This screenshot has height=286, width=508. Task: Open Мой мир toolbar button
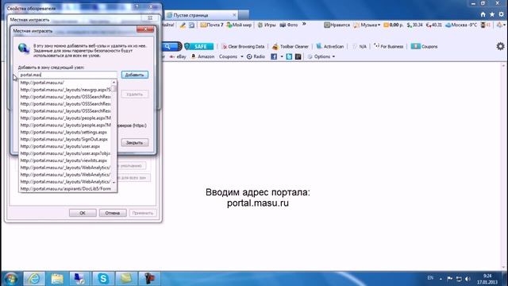click(x=239, y=25)
